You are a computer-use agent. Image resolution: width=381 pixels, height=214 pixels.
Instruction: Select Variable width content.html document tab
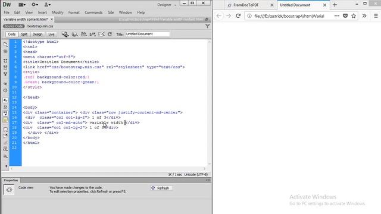pos(26,19)
